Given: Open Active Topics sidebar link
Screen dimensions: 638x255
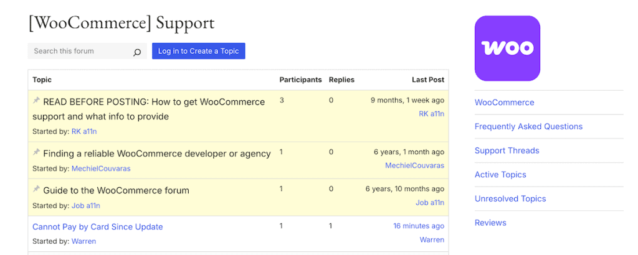Looking at the screenshot, I should [500, 175].
